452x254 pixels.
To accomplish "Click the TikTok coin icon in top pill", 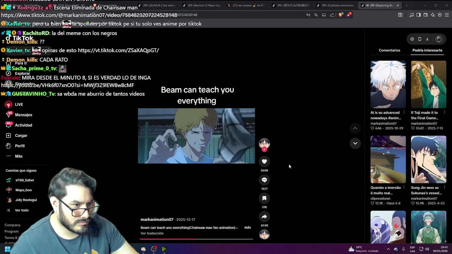I will 412,39.
